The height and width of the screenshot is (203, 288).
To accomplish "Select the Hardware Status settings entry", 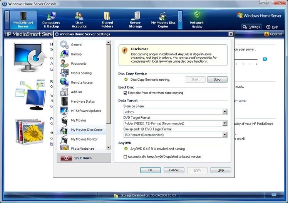I will point(82,101).
